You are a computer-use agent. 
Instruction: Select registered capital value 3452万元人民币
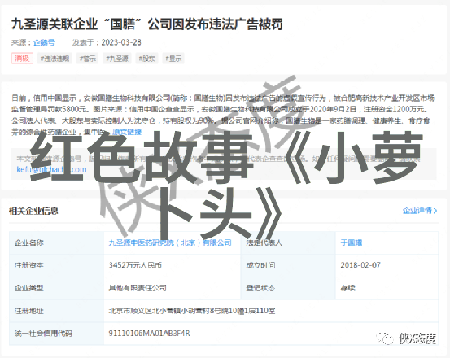135,265
